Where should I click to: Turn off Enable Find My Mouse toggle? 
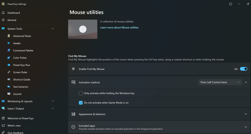243,69
